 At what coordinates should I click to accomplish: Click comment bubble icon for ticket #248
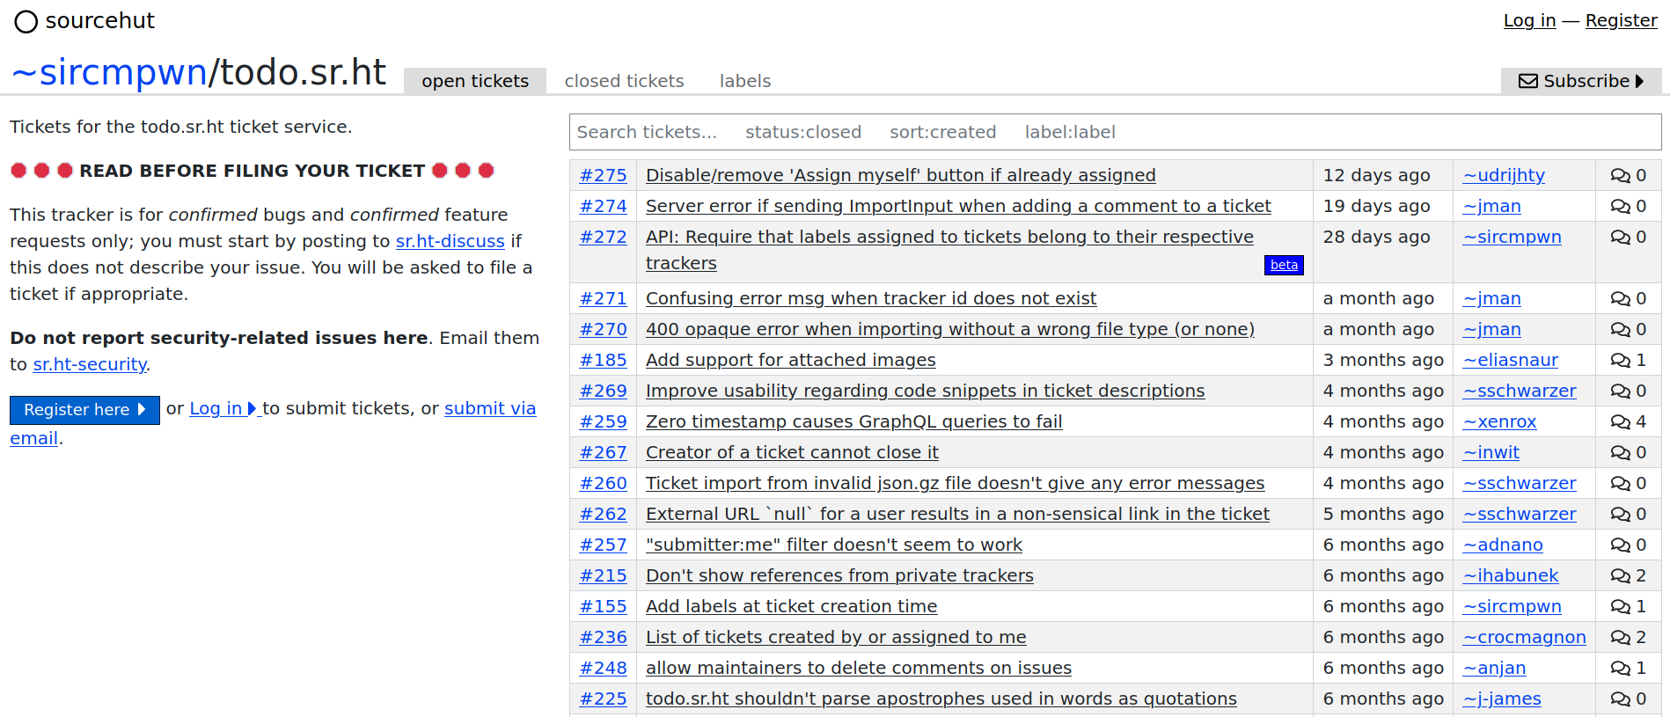click(1620, 669)
